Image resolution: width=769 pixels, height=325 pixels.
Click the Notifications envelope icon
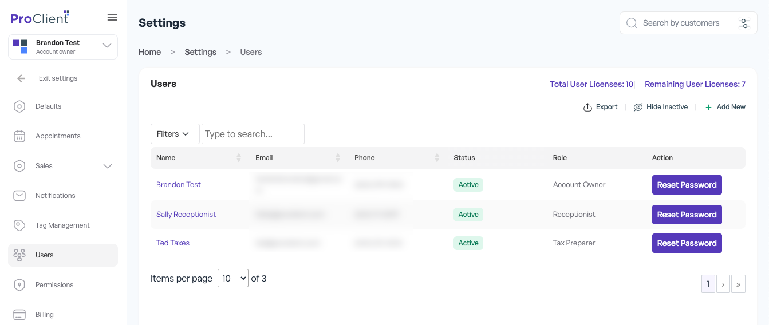point(19,196)
